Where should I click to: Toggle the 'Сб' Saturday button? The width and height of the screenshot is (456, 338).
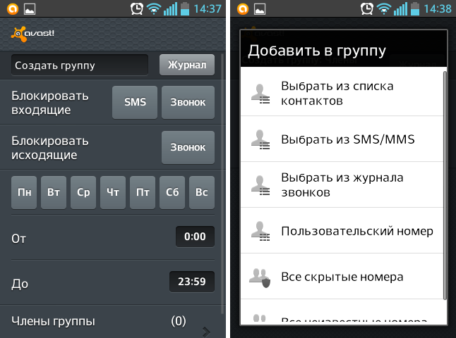point(172,192)
